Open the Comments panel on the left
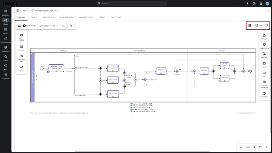Screen dimensions: 272x153 [x=22, y=48]
